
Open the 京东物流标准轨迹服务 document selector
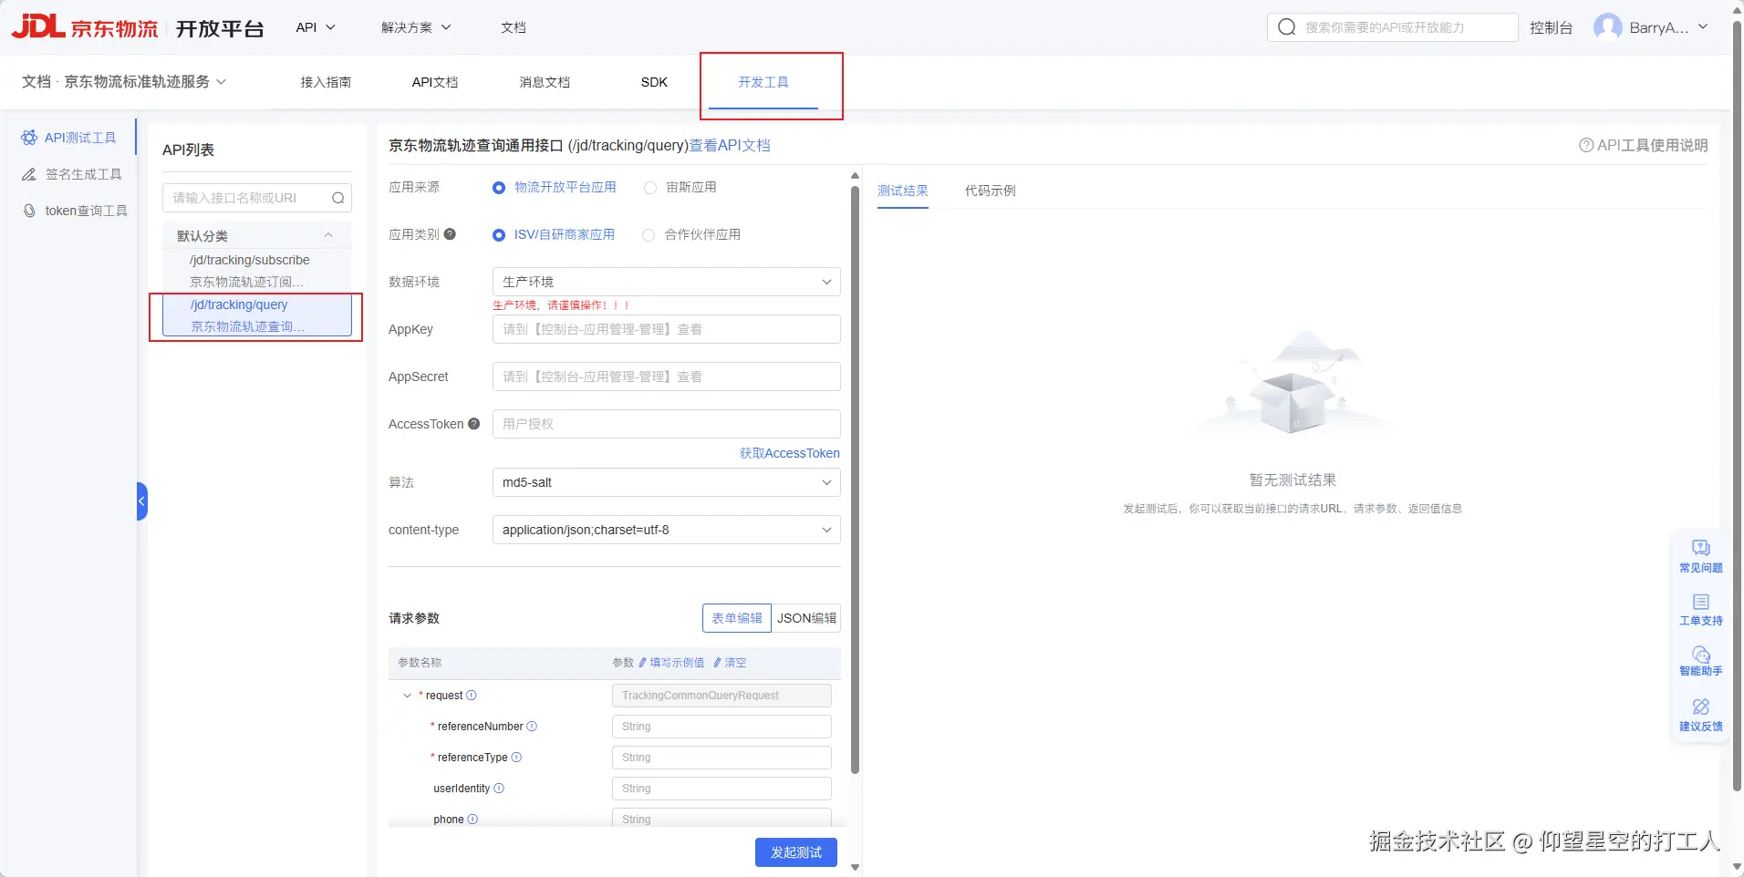coord(145,82)
